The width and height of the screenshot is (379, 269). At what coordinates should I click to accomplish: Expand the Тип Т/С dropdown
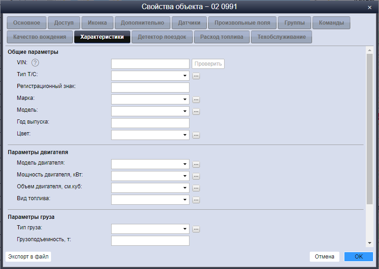[x=185, y=76]
